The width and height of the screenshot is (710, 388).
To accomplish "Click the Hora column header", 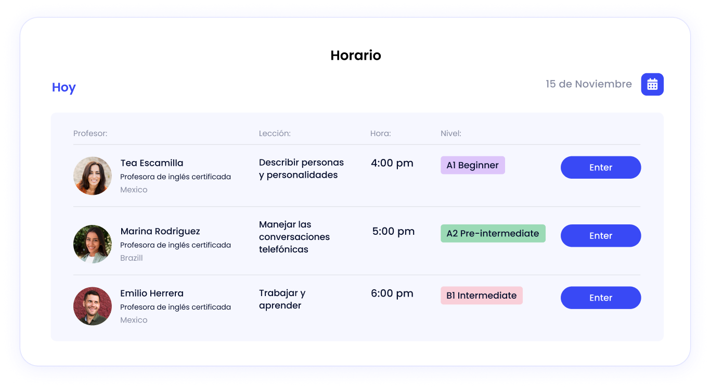I will click(381, 133).
